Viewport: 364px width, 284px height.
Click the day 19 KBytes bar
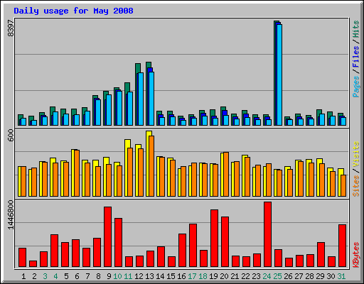[215, 239]
